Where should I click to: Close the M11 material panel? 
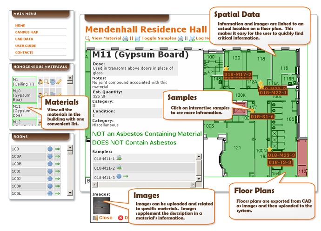pyautogui.click(x=103, y=218)
